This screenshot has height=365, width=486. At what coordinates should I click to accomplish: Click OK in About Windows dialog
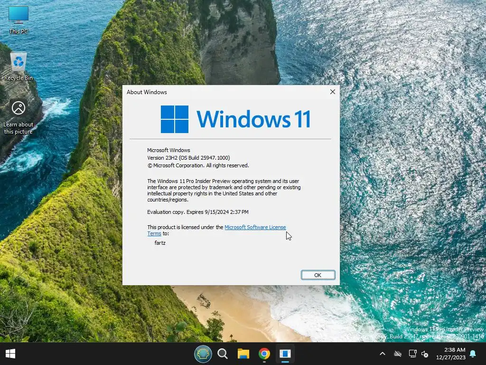pos(318,275)
